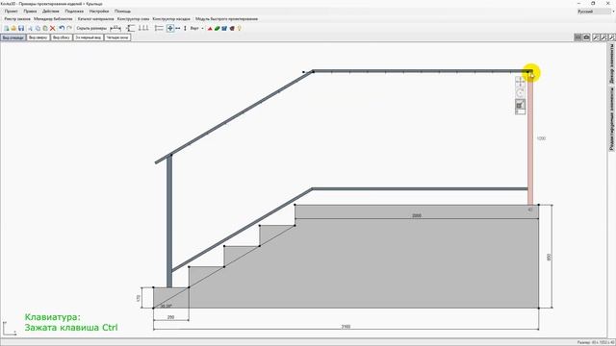Click the linear dimension tool icon

coord(115,28)
